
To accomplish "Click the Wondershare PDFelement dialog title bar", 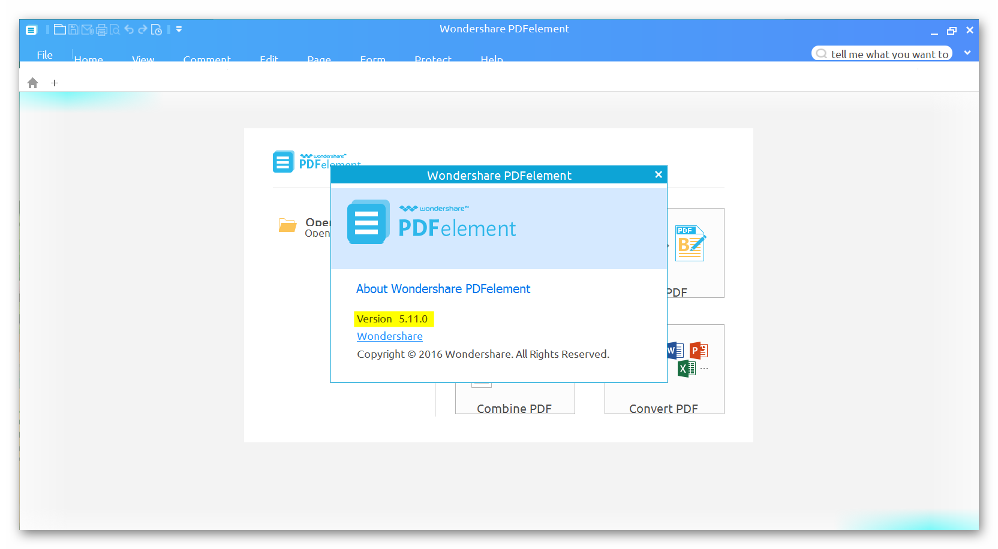I will tap(499, 175).
